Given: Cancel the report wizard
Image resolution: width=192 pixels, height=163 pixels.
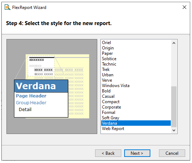Looking at the screenshot, I should click(172, 153).
